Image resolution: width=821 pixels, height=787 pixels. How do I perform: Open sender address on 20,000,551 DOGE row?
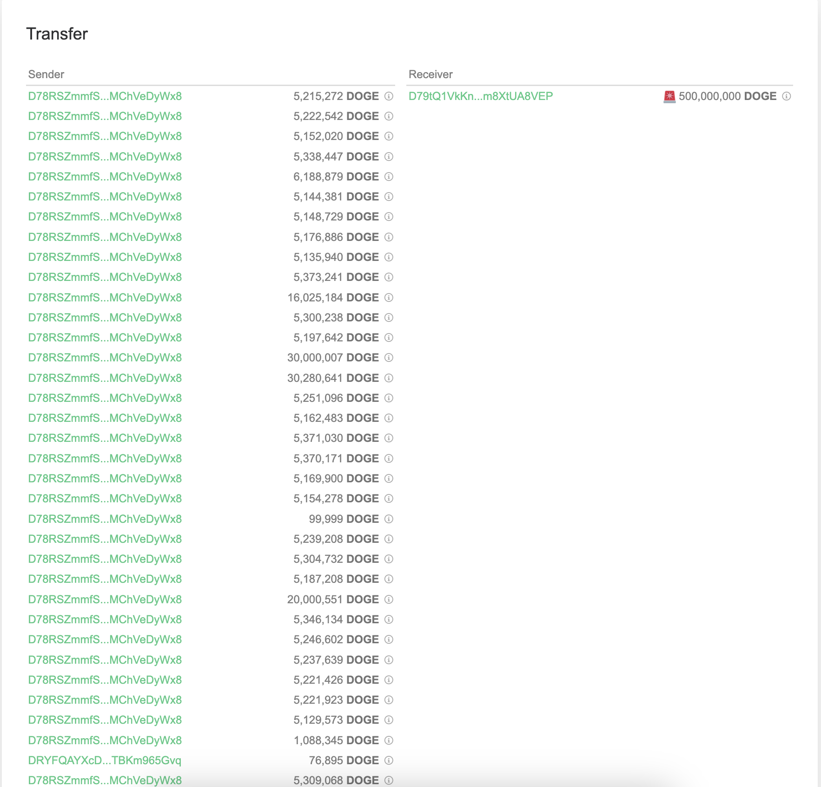coord(105,600)
